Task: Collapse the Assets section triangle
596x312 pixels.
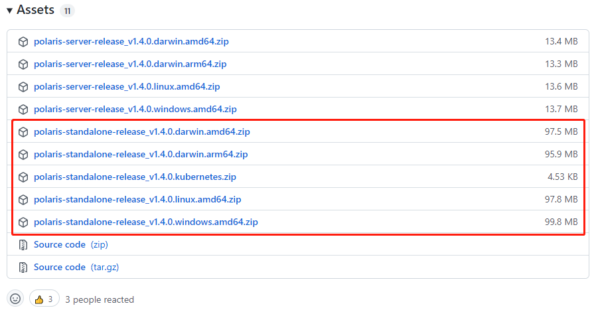Action: pos(9,11)
